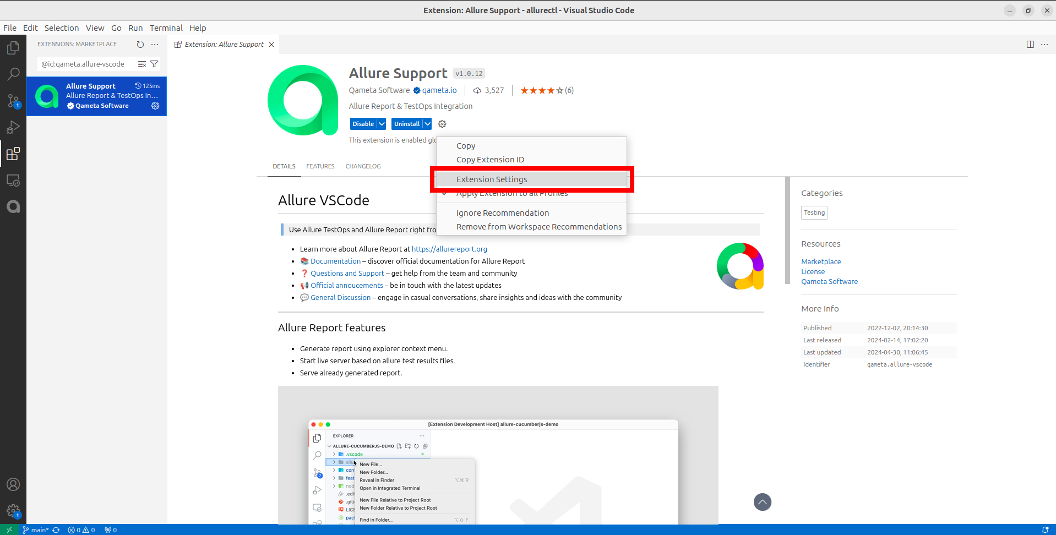Click the extensions search input field
Screen dimensions: 1056x535
pyautogui.click(x=85, y=64)
